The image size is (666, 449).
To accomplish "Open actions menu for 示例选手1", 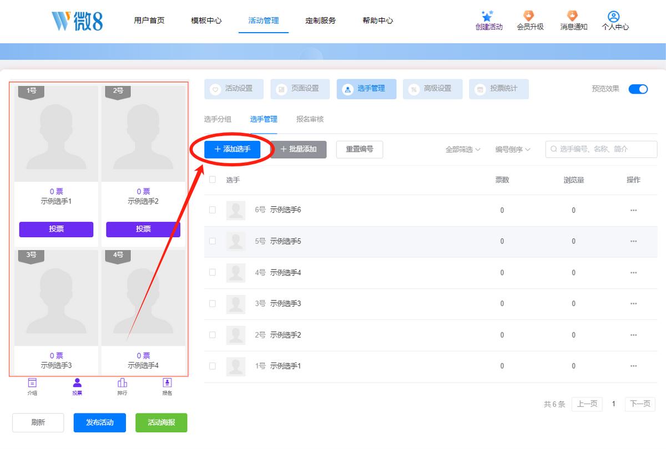I will [633, 366].
